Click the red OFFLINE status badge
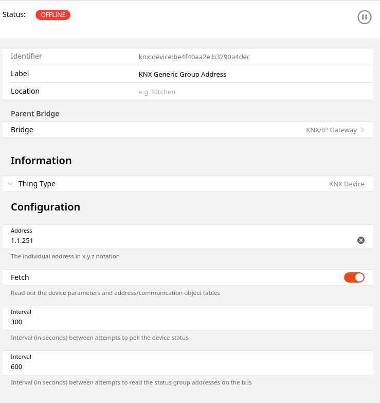The width and height of the screenshot is (380, 403). pos(53,15)
